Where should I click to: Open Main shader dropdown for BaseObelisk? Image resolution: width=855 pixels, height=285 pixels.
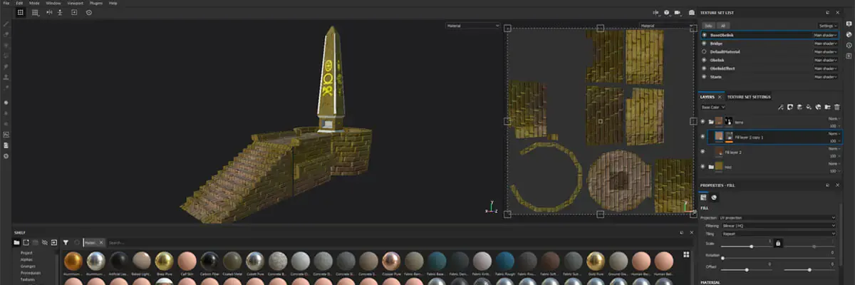coord(826,34)
